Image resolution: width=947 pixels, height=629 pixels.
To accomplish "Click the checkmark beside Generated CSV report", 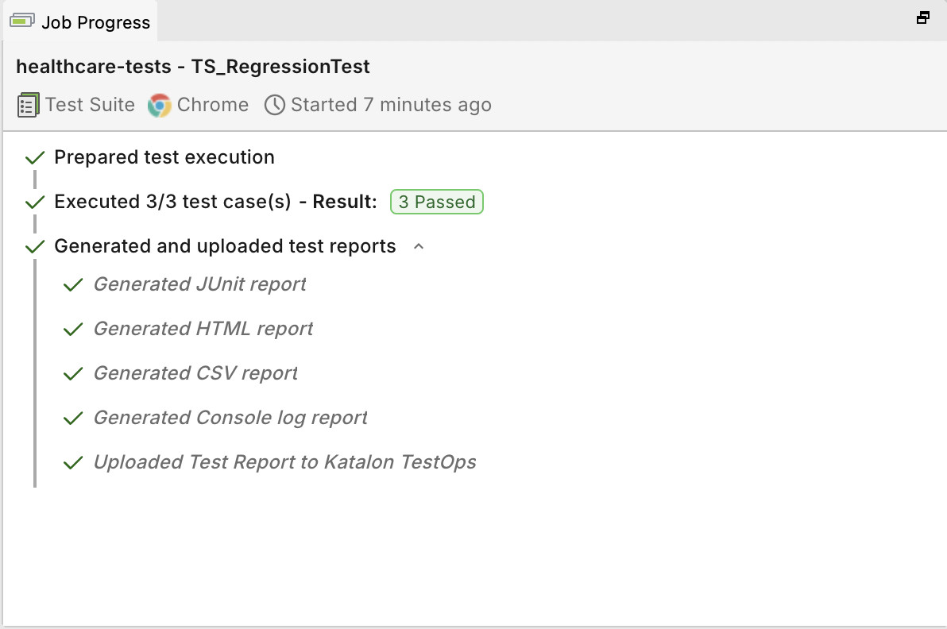I will coord(74,373).
